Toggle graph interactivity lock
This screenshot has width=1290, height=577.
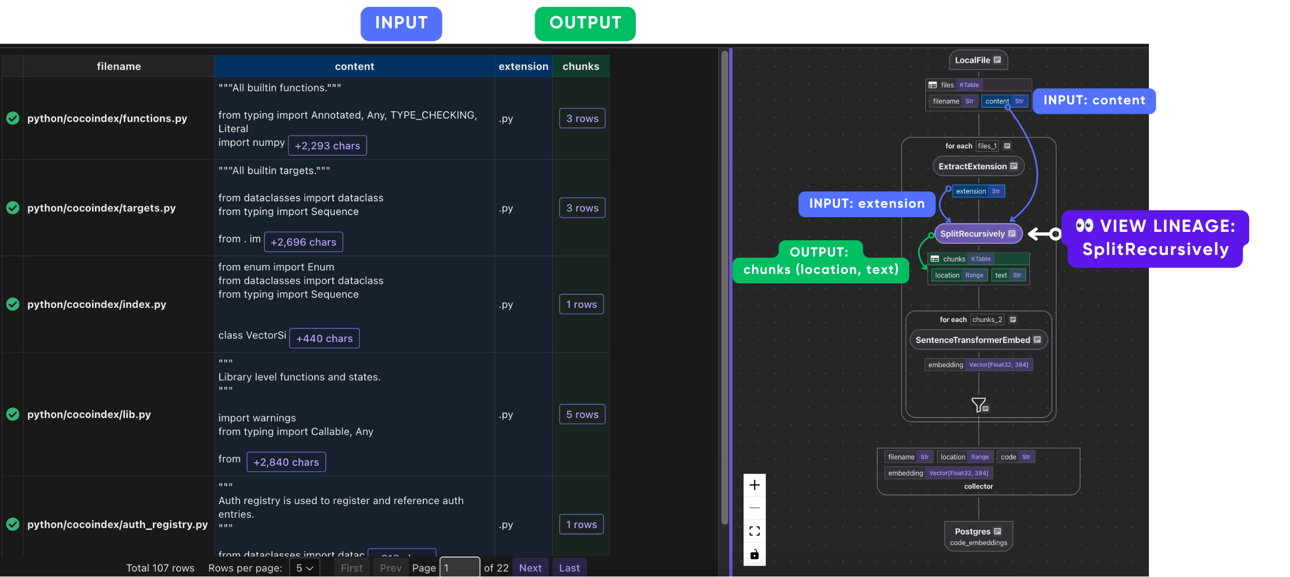pyautogui.click(x=754, y=554)
